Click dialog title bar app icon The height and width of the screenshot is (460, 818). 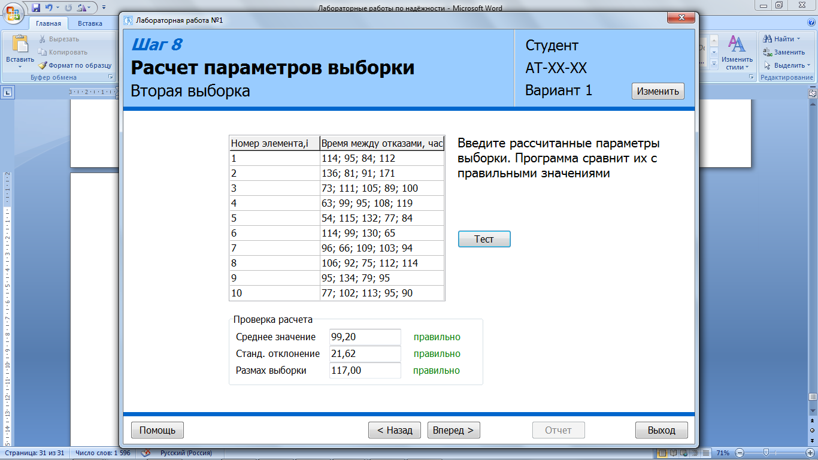pos(128,20)
